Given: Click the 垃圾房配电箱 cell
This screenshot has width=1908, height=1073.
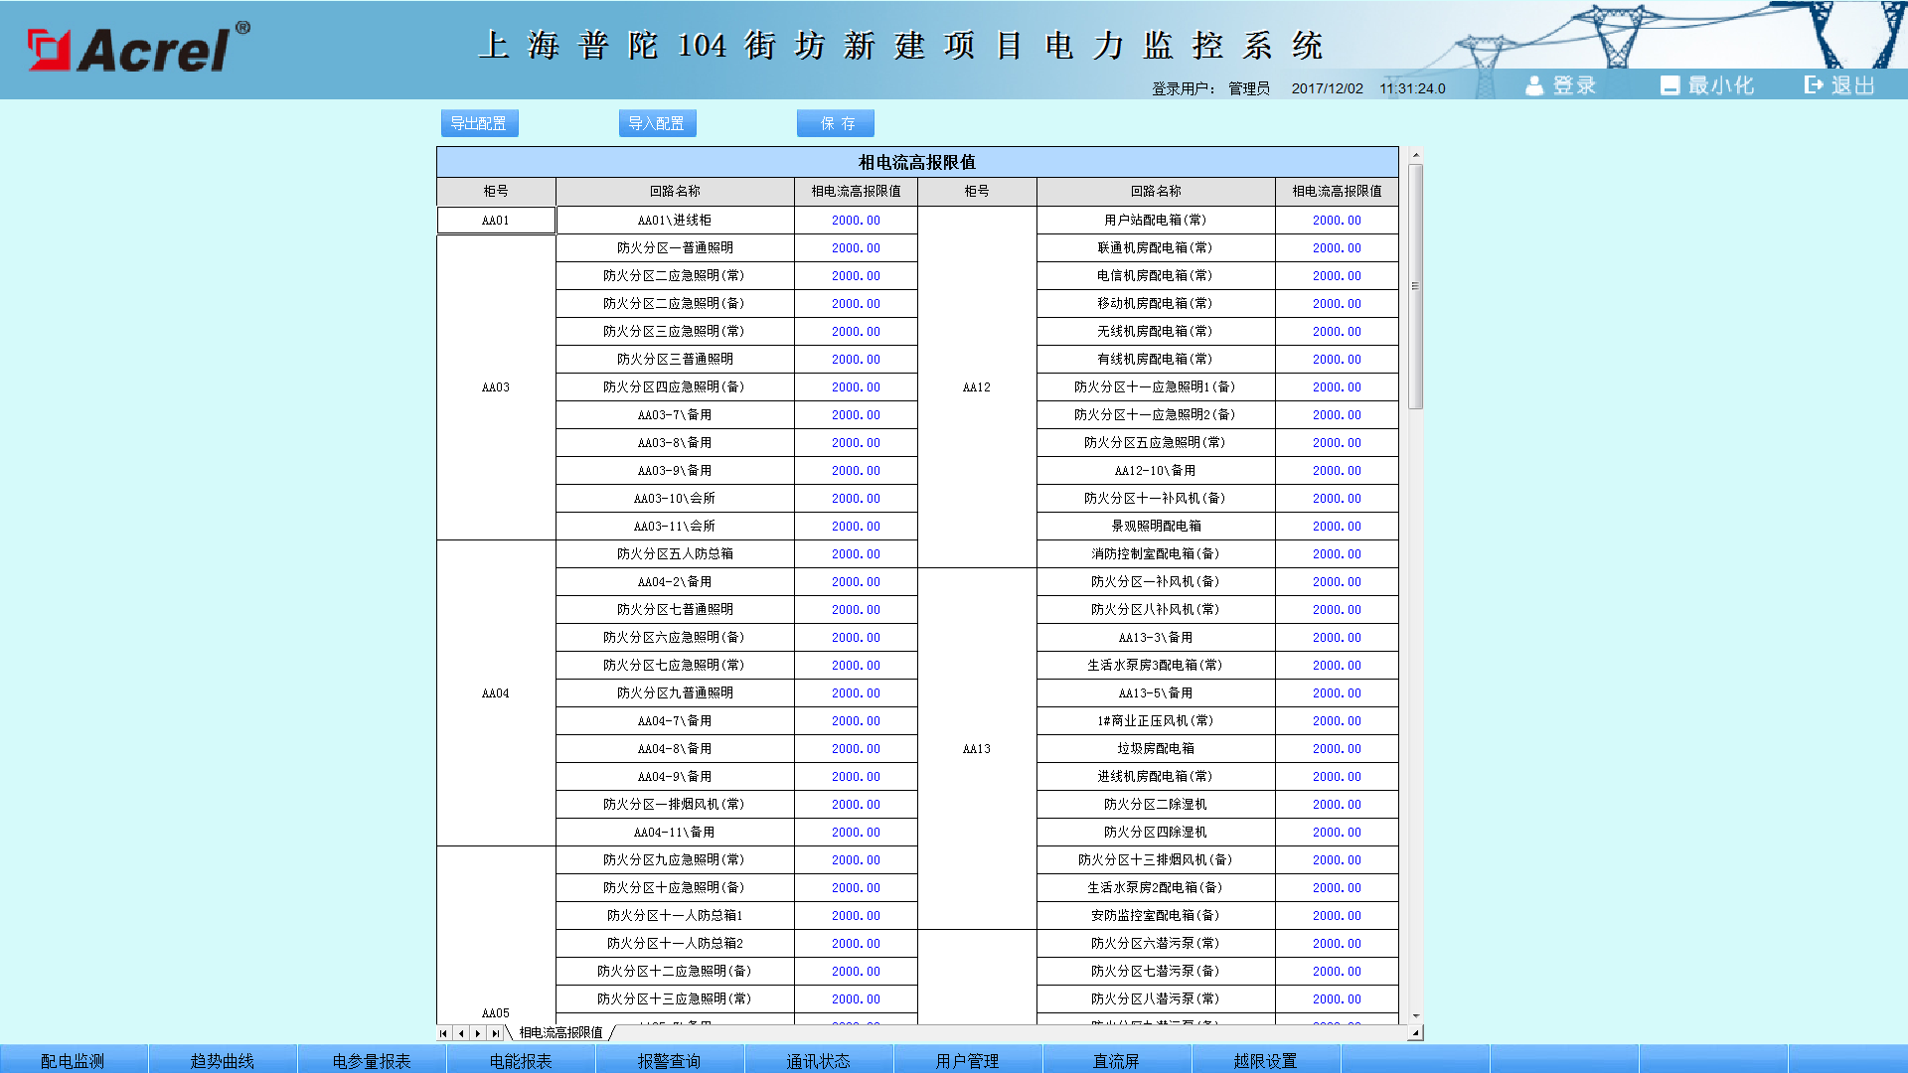Looking at the screenshot, I should coord(1156,749).
